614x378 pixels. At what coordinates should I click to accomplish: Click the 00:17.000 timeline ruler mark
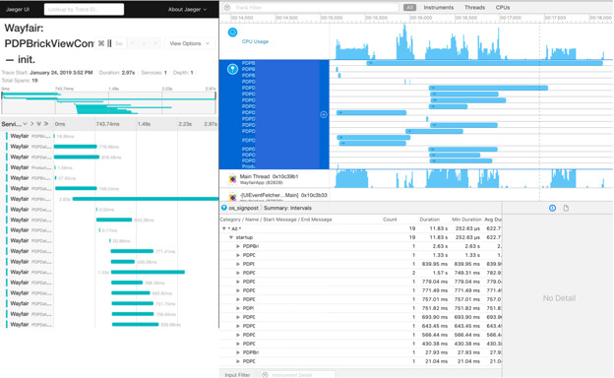(x=511, y=18)
